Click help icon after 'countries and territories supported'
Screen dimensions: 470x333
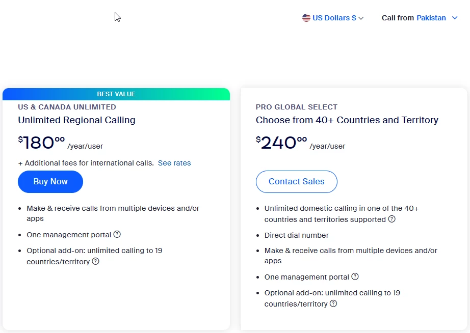tap(391, 219)
